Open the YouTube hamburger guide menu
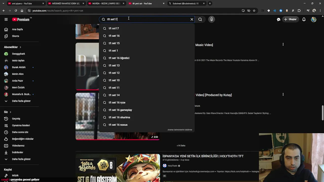 click(x=6, y=19)
